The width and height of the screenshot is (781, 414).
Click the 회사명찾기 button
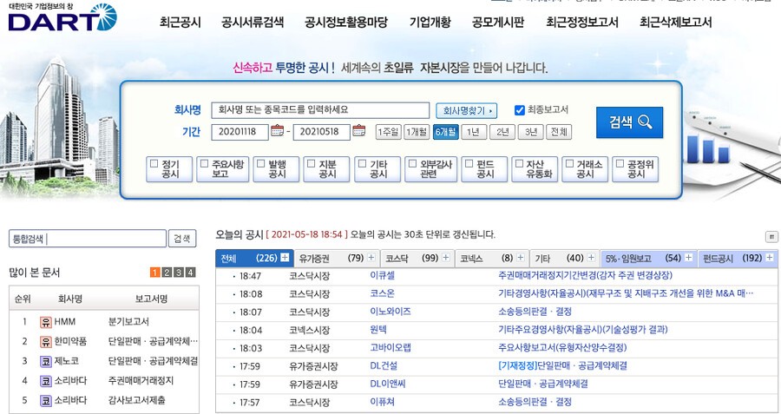click(466, 110)
